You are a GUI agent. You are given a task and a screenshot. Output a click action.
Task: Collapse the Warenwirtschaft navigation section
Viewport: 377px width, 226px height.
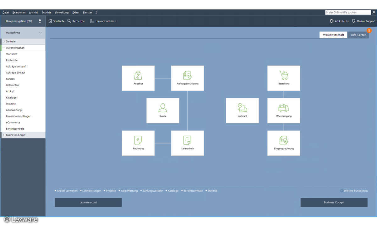[x=4, y=48]
